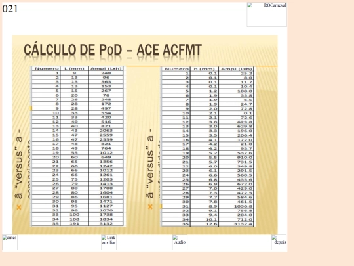Click the 'h (mm)' column header
354x266 pixels.
205,69
